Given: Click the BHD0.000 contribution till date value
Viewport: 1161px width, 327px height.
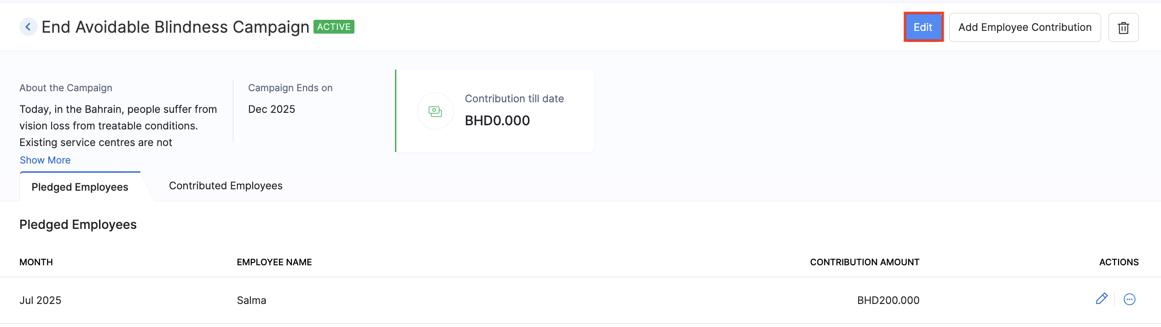Looking at the screenshot, I should coord(497,121).
